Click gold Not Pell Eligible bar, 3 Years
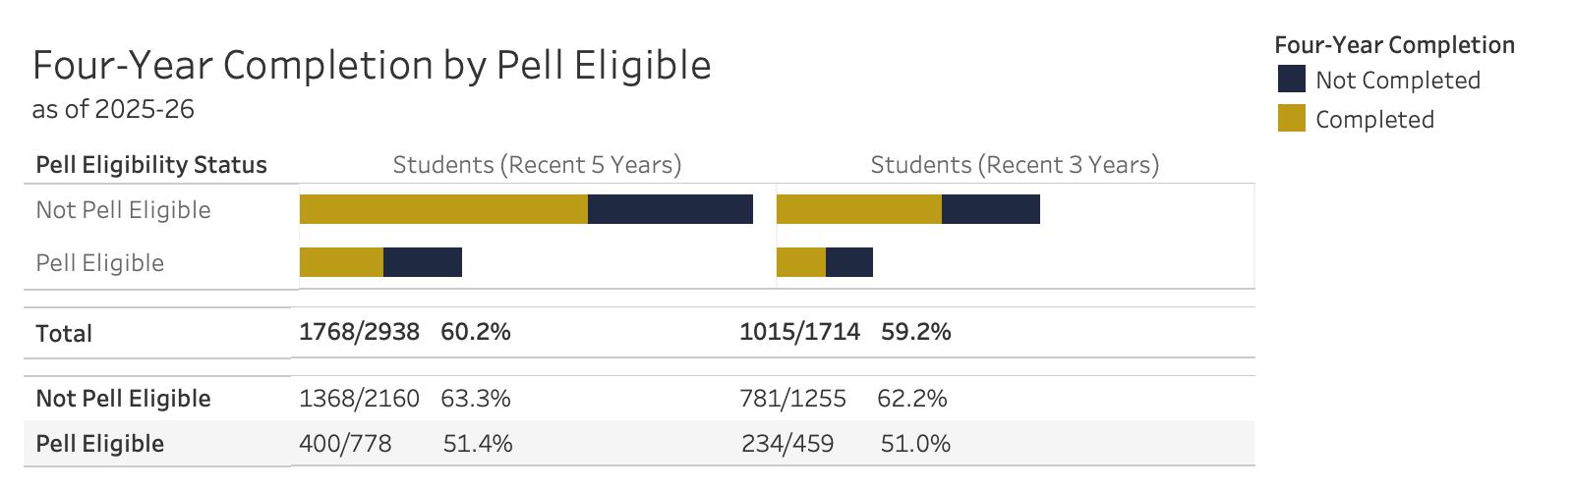This screenshot has width=1573, height=491. (x=859, y=209)
